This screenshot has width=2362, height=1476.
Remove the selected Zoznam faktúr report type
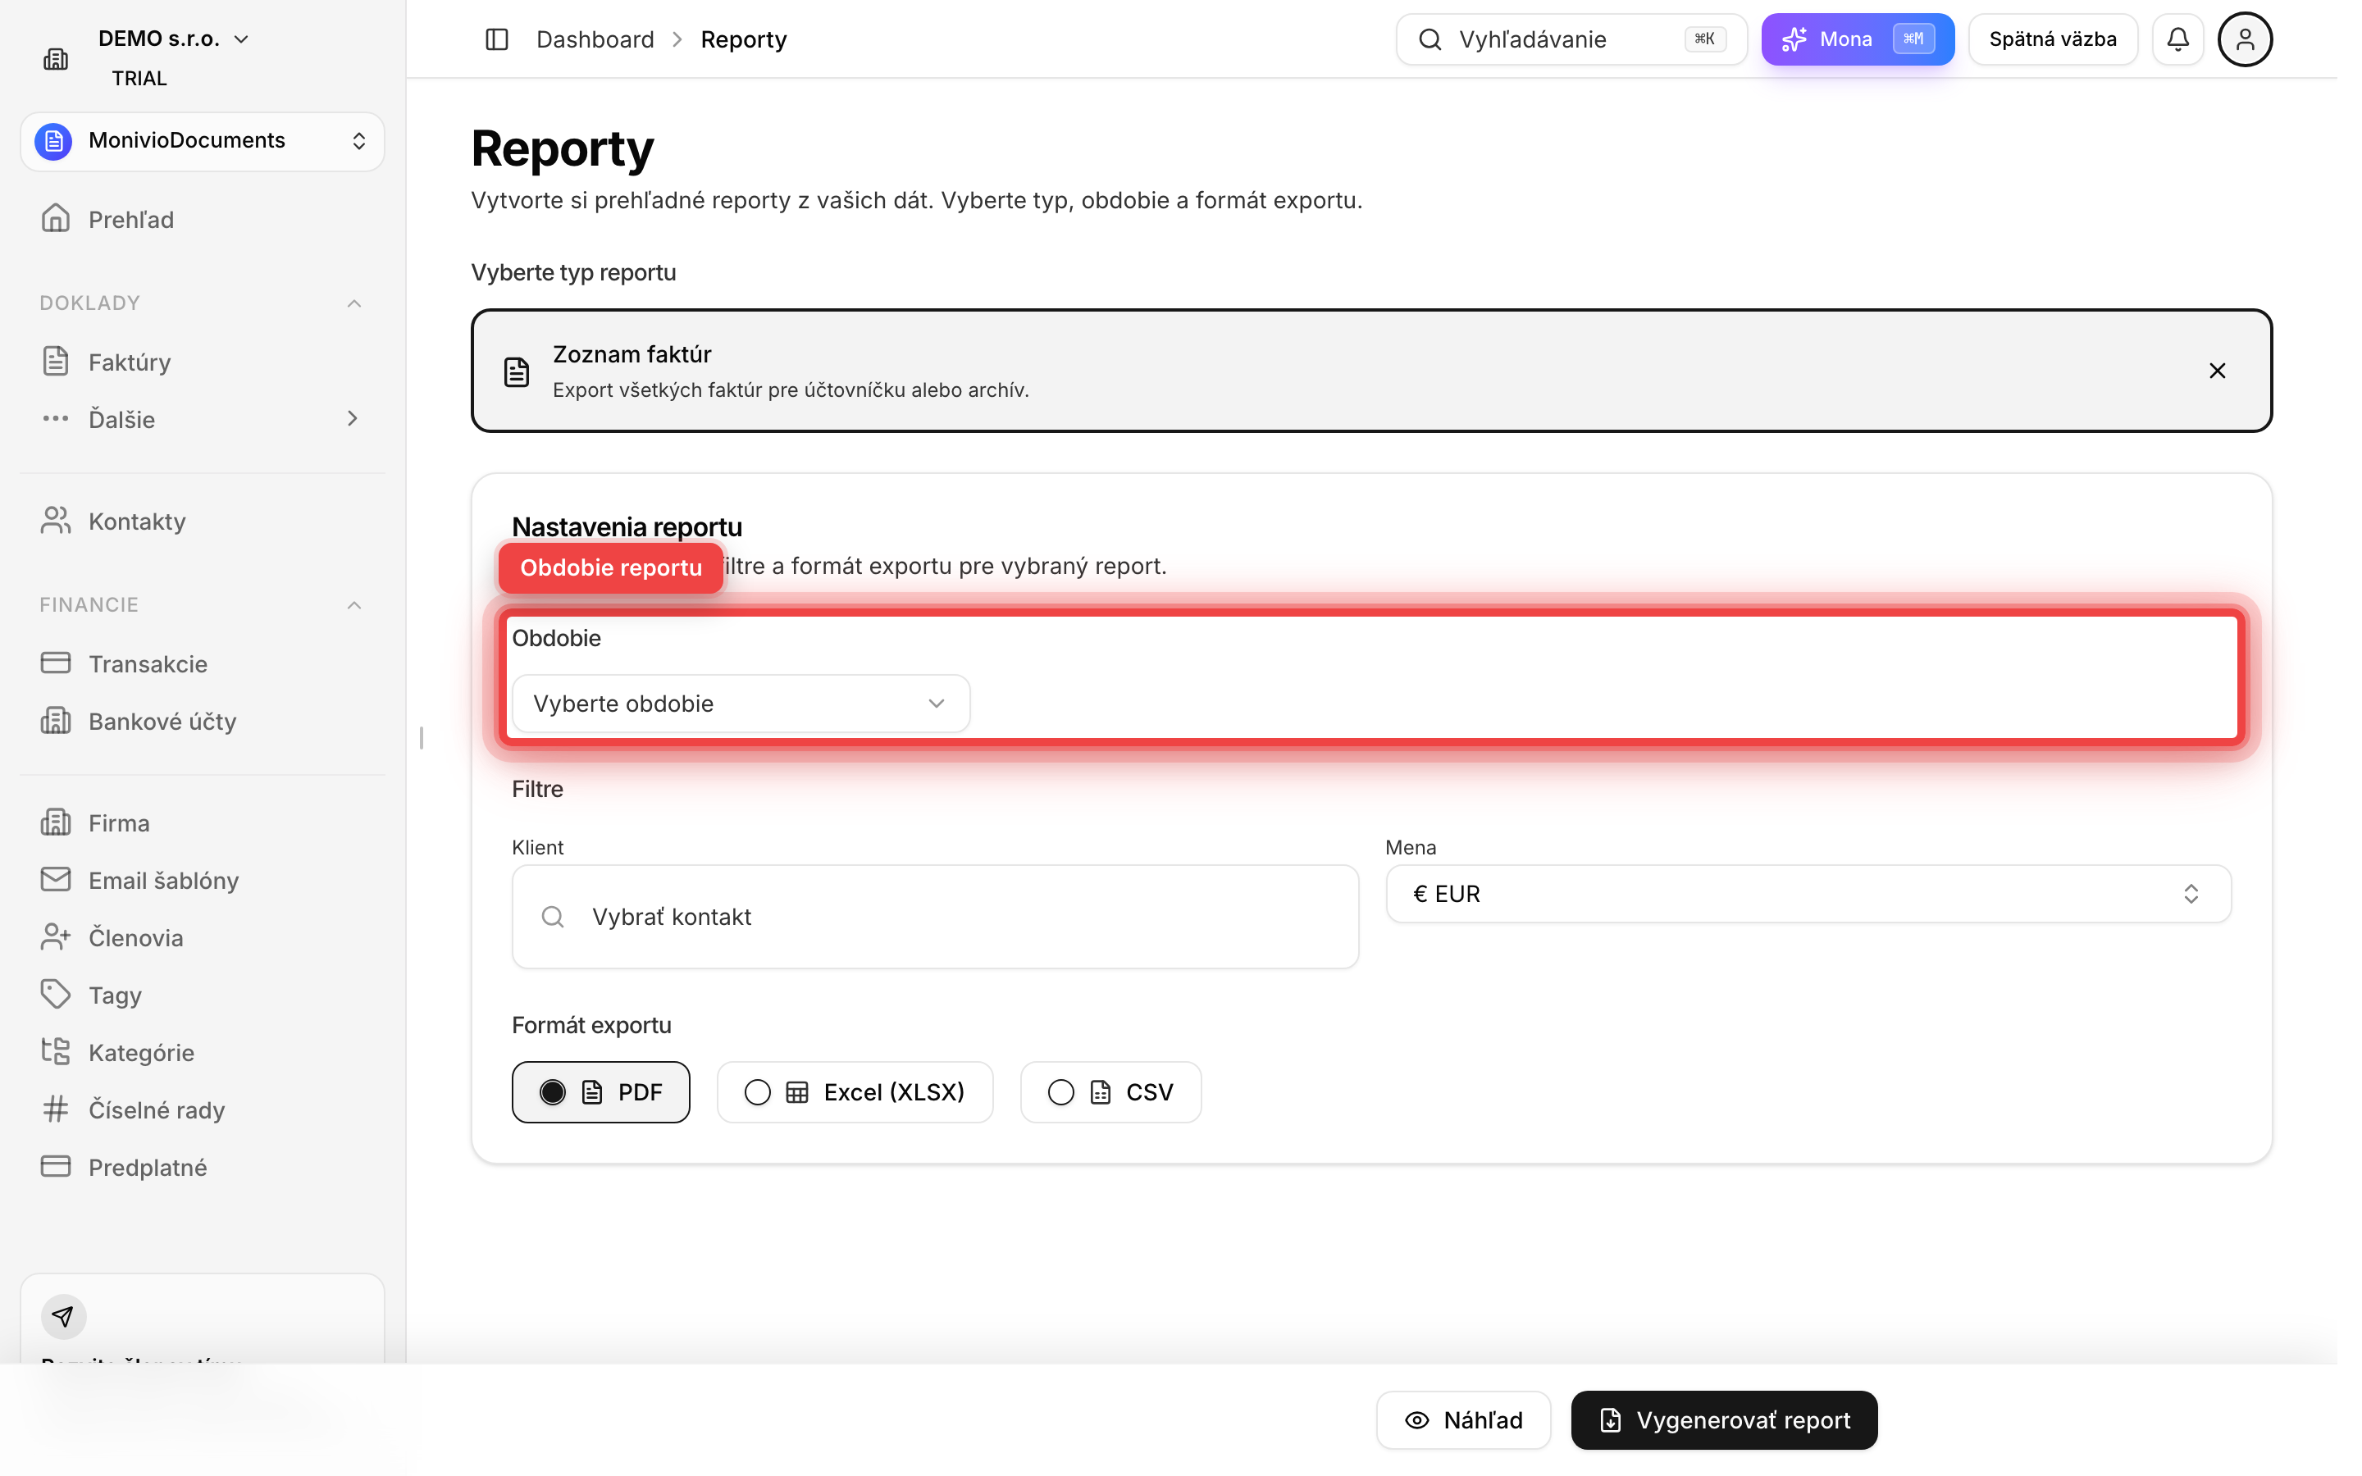tap(2217, 371)
